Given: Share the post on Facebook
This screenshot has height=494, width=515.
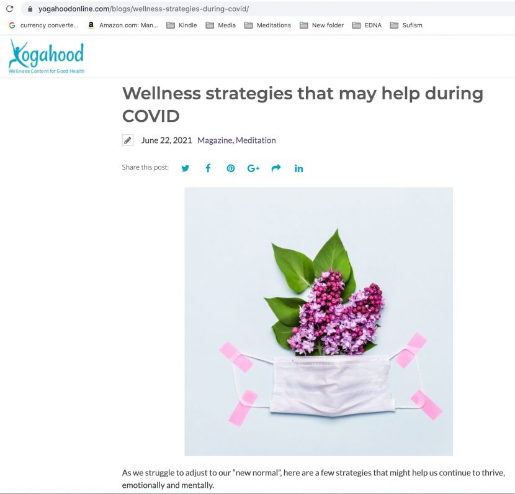Looking at the screenshot, I should 208,168.
